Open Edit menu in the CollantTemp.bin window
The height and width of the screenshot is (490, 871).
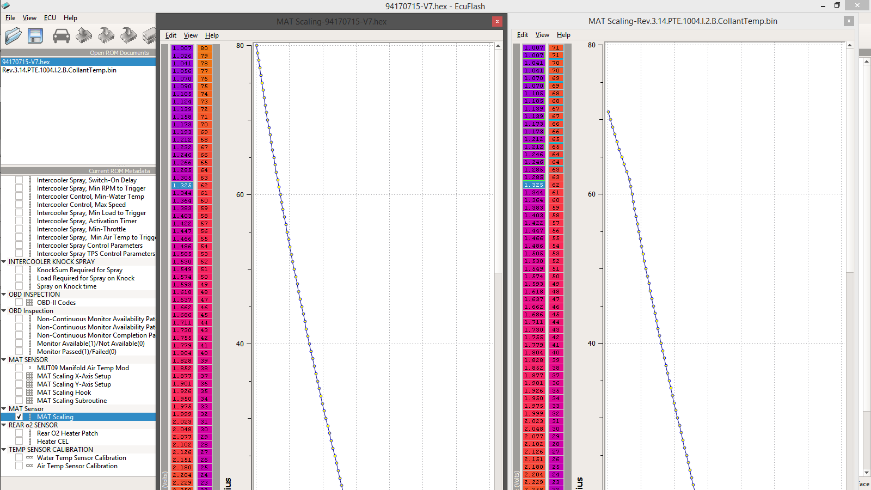522,35
